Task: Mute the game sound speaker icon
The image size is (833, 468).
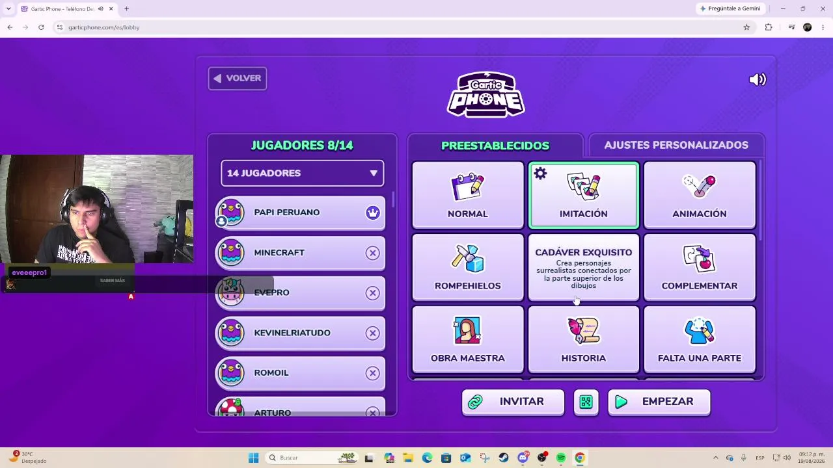Action: pyautogui.click(x=758, y=79)
